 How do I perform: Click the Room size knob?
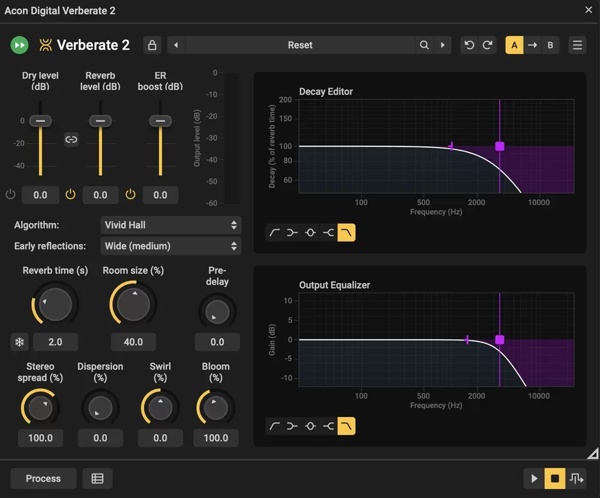133,304
